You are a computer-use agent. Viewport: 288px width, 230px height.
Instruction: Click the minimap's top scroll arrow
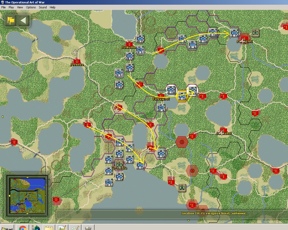(x=27, y=177)
